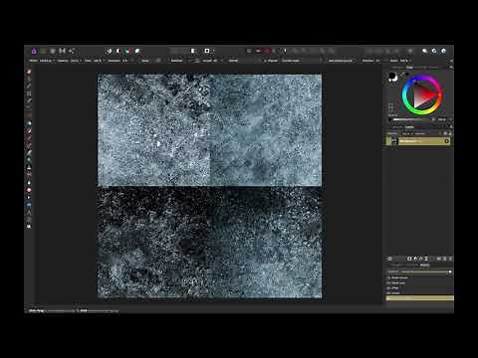This screenshot has height=358, width=478.
Task: Click the red snapping magnet icon
Action: point(268,51)
